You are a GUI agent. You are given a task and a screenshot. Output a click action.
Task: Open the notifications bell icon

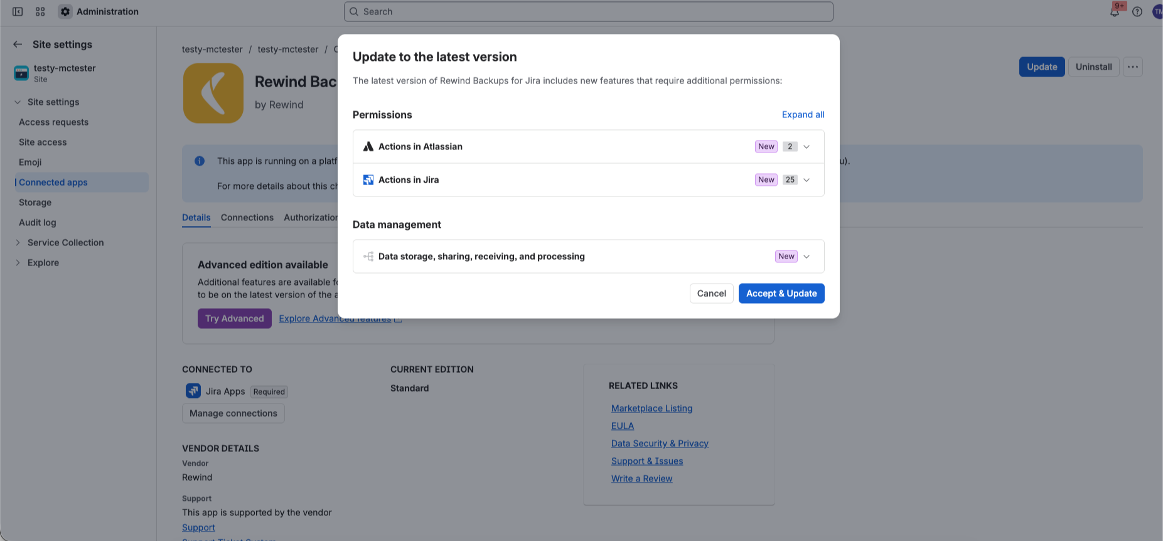[x=1115, y=11]
